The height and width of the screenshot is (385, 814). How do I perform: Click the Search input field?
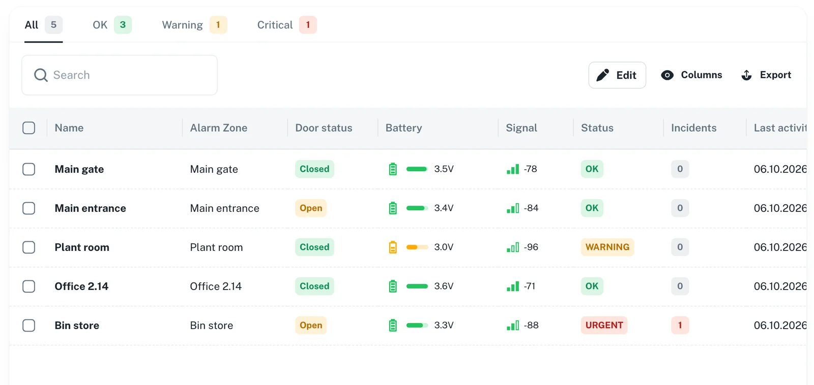tap(120, 75)
